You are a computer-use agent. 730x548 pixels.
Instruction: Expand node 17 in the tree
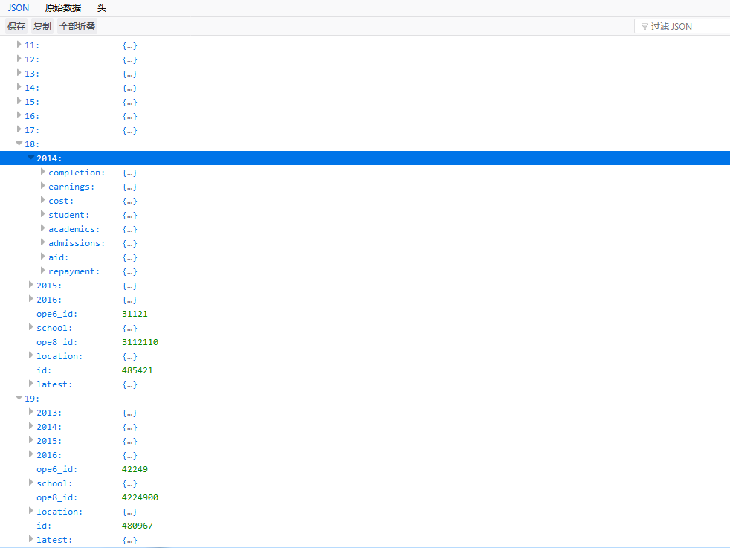pyautogui.click(x=19, y=129)
